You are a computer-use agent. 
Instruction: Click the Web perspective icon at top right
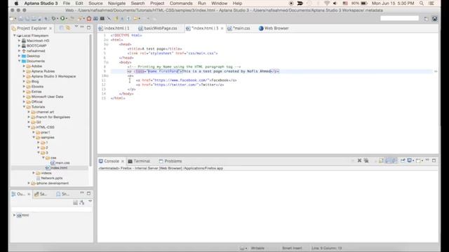click(435, 19)
